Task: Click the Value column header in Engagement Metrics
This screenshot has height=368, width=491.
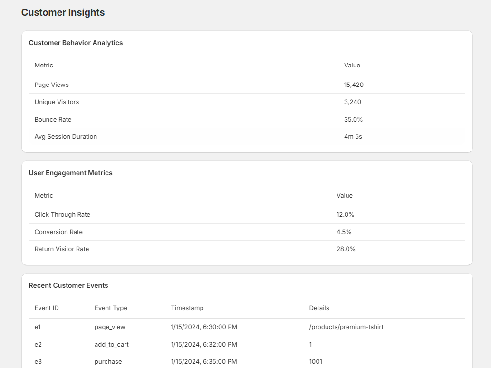Action: tap(344, 195)
